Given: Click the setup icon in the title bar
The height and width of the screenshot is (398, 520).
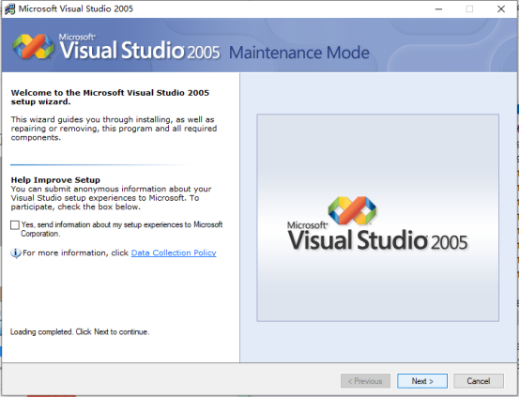Looking at the screenshot, I should point(9,9).
